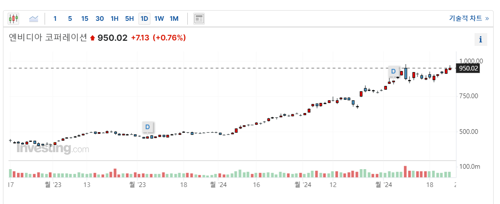Image resolution: width=500 pixels, height=204 pixels.
Task: Select the 1H interval
Action: (114, 19)
